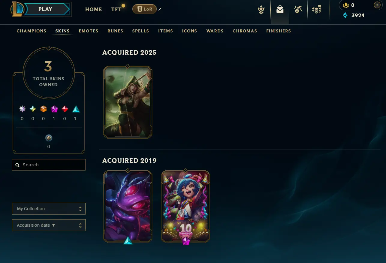Click the Collection backpack icon
Image resolution: width=386 pixels, height=263 pixels.
click(280, 10)
